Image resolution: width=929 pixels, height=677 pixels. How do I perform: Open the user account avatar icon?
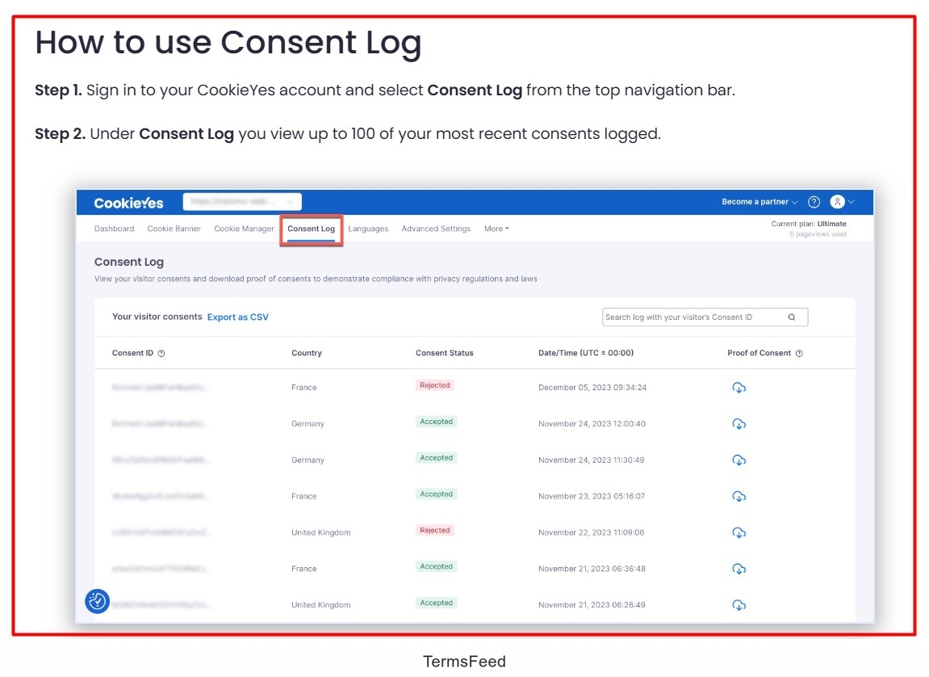[x=837, y=202]
